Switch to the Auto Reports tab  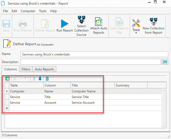44,69
